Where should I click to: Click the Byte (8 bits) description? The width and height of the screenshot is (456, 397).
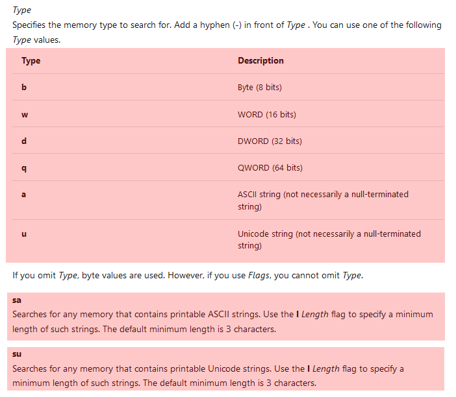point(260,88)
